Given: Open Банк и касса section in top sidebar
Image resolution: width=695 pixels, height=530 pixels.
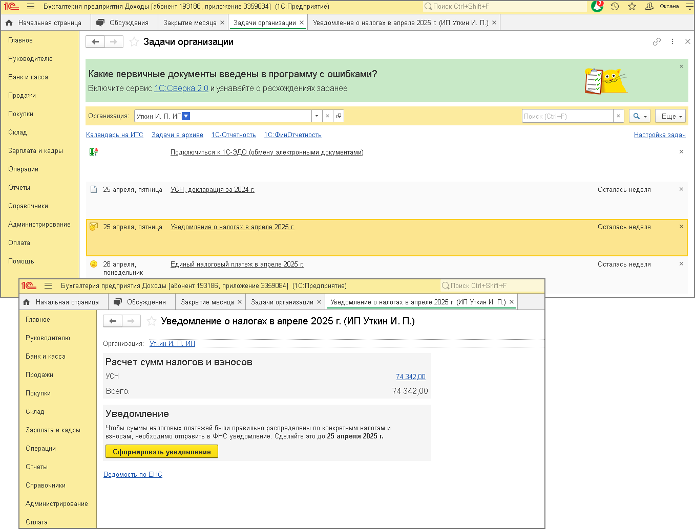Looking at the screenshot, I should coord(28,77).
